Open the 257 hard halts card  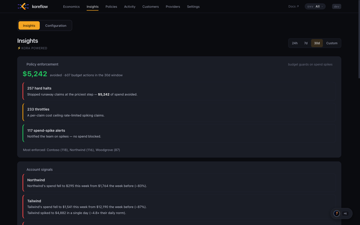coord(179,91)
